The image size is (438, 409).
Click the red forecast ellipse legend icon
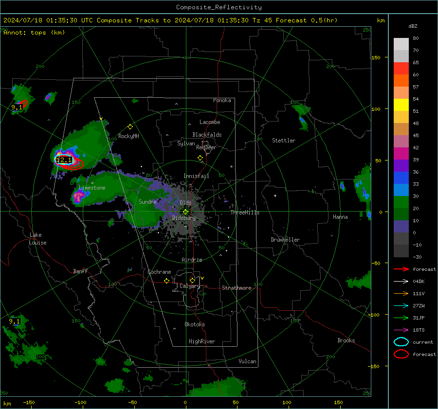coord(401,354)
